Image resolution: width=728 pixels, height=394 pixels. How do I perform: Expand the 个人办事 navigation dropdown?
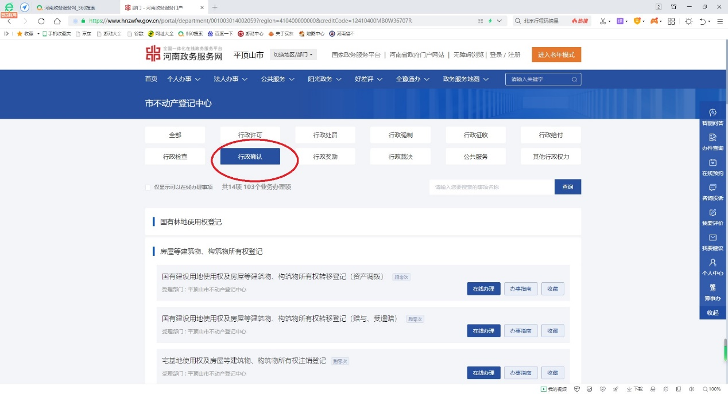pos(184,79)
